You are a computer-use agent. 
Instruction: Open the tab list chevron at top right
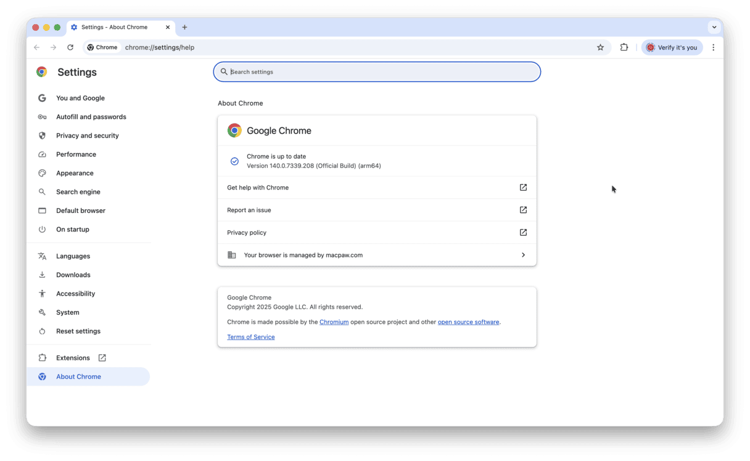(714, 27)
